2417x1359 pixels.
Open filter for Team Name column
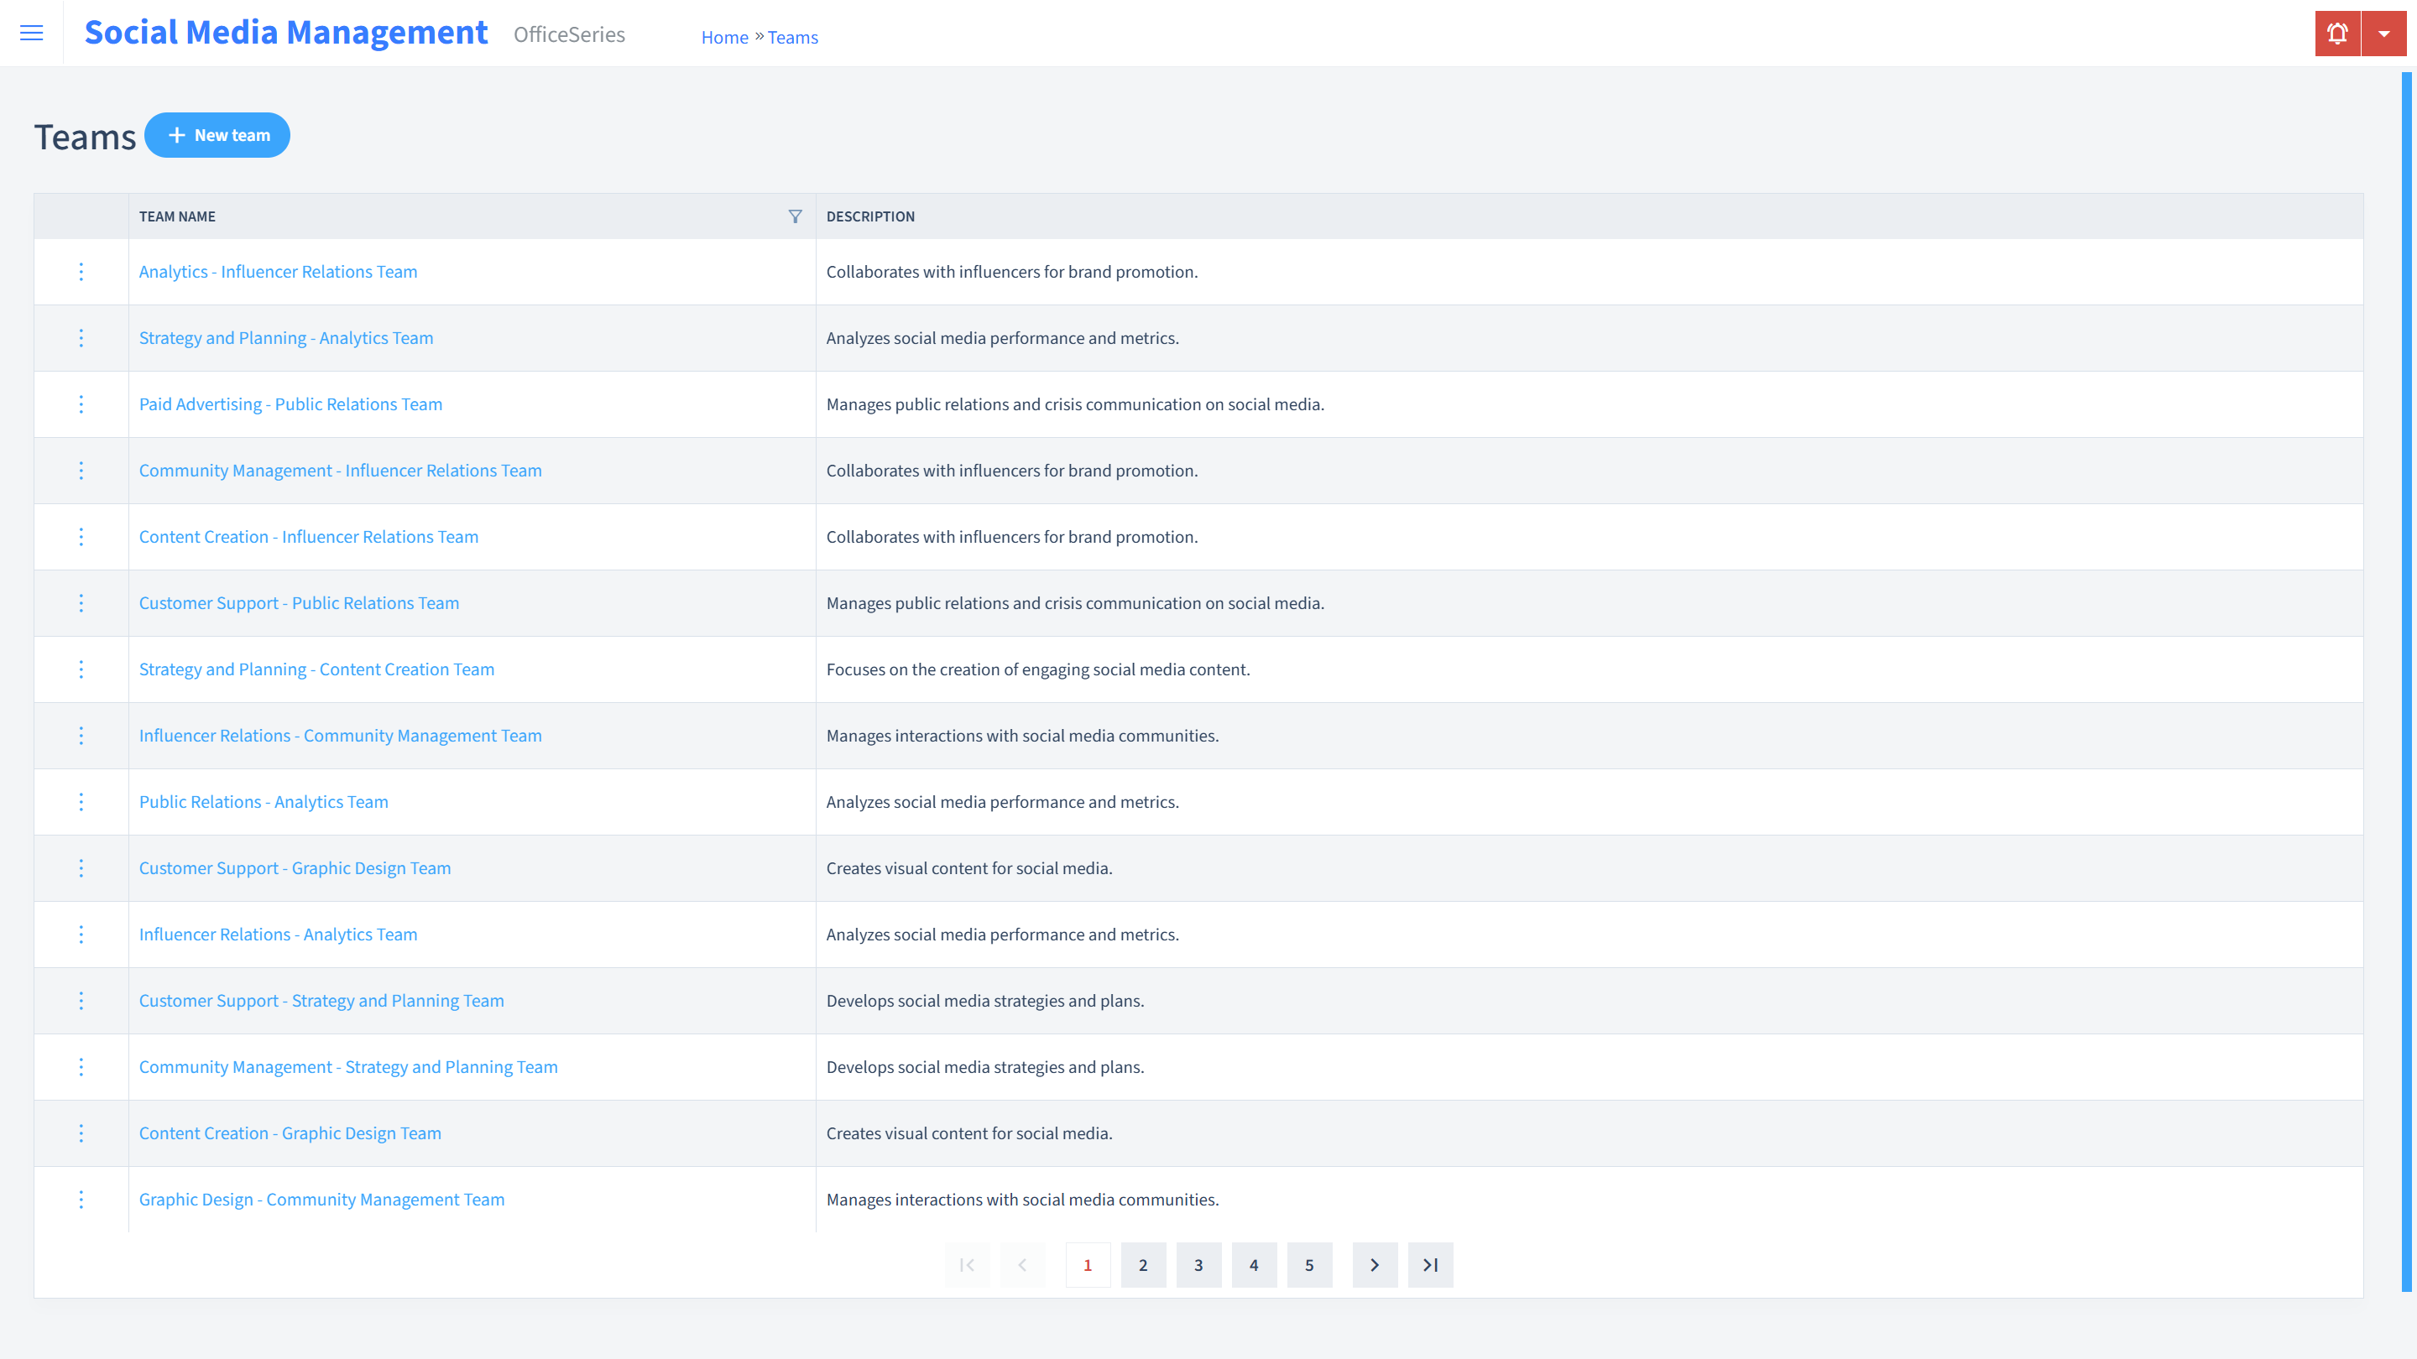[795, 216]
